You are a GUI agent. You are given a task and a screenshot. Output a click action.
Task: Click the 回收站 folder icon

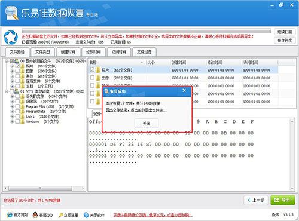(23, 102)
